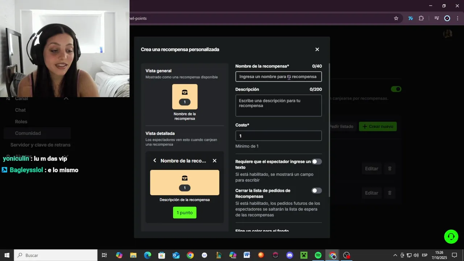
Task: Click Pedir listado button
Action: point(341,127)
